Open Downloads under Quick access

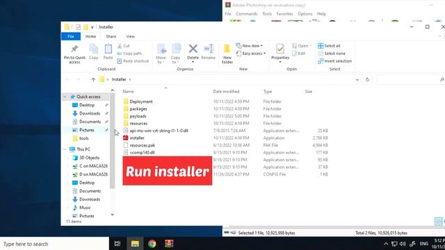pos(90,113)
